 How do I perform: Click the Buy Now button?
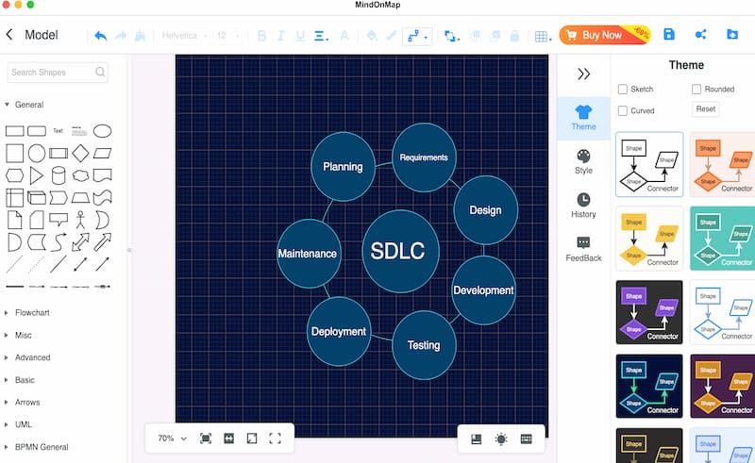tap(605, 35)
